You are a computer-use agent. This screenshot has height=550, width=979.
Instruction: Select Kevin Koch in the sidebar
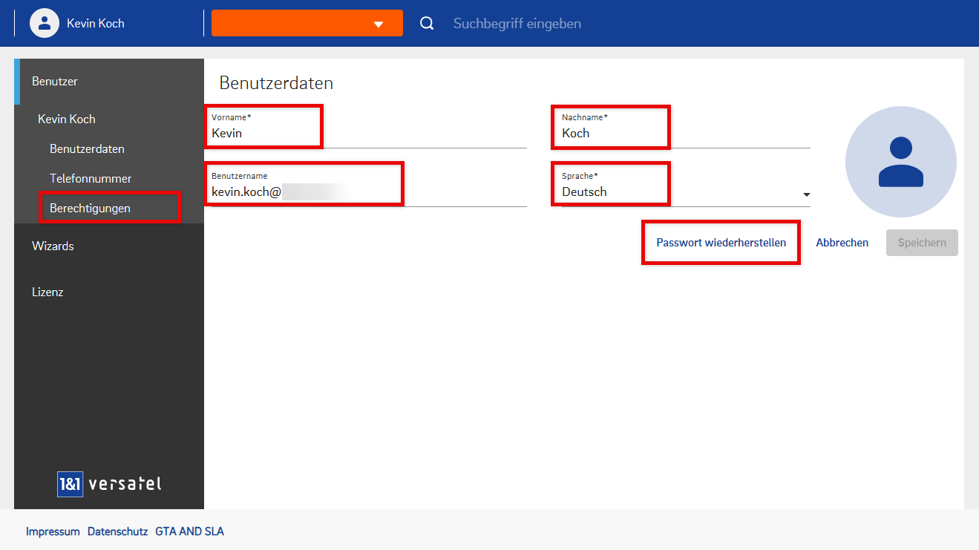coord(67,119)
